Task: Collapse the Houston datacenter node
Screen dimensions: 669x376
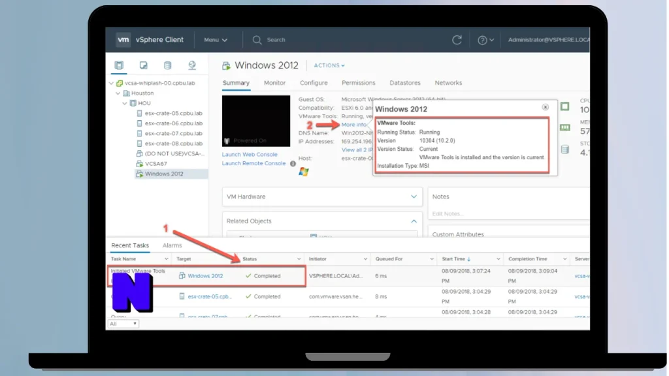Action: (118, 93)
